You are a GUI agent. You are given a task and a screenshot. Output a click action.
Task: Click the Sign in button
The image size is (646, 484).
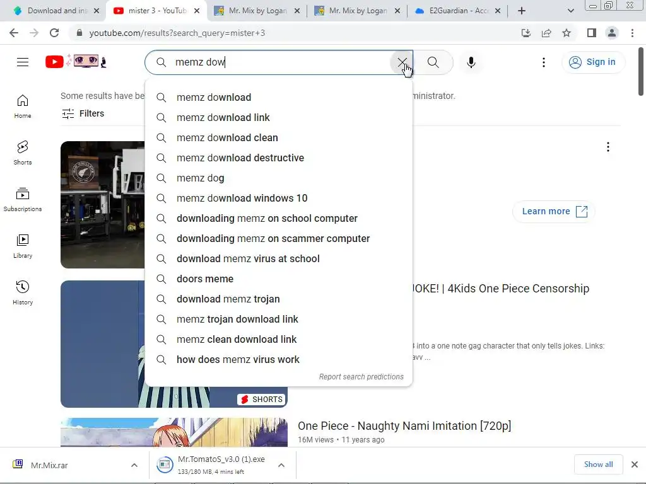point(593,62)
